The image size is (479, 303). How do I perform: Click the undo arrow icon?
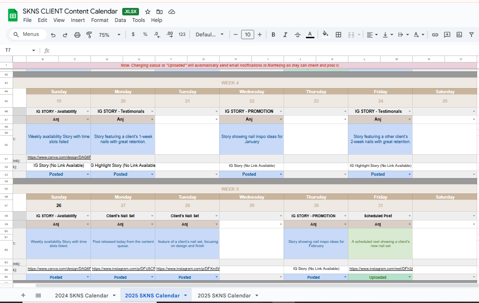53,34
